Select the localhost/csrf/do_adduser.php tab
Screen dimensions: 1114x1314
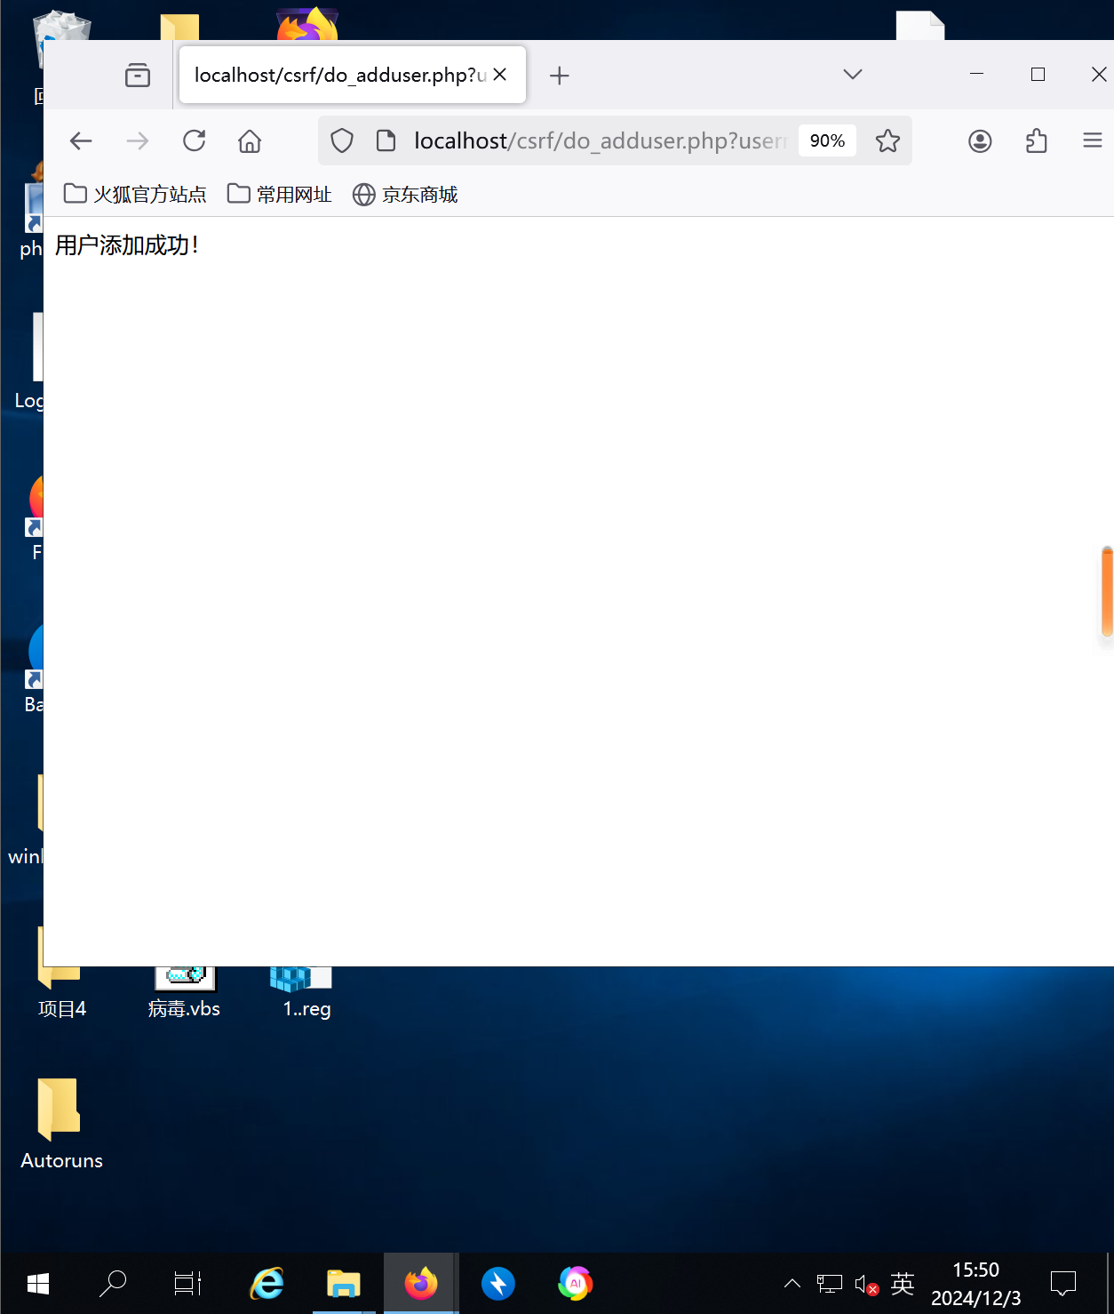pyautogui.click(x=353, y=75)
